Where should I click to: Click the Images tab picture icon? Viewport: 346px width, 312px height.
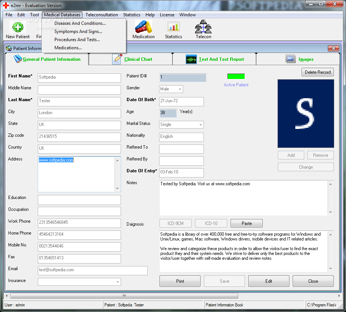click(290, 59)
